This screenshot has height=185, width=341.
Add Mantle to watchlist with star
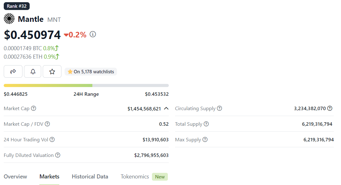point(52,71)
